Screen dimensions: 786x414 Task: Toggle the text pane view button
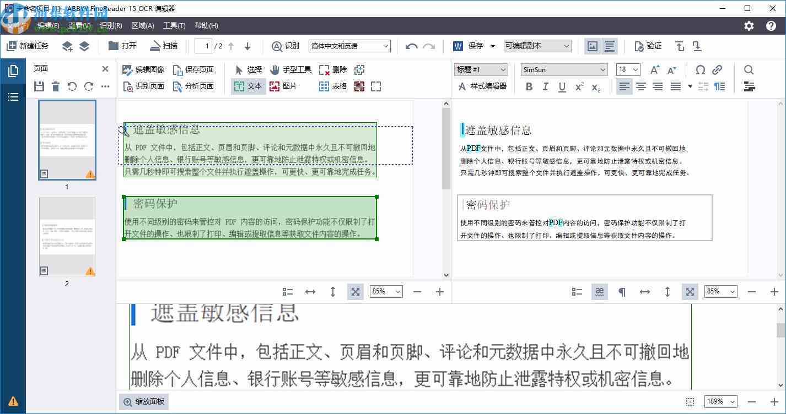[609, 46]
